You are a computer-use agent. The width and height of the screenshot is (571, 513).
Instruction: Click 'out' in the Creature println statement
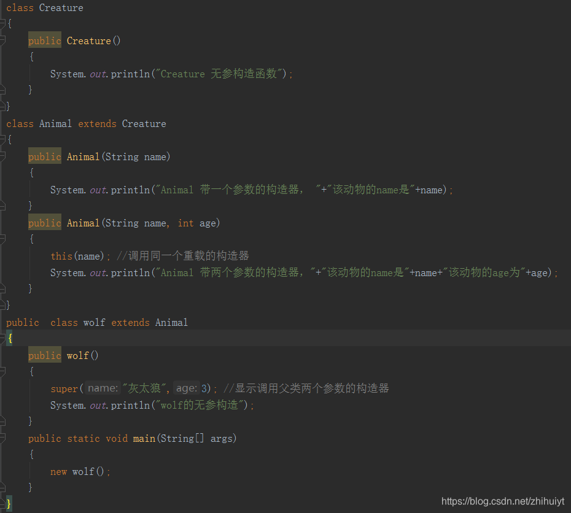98,74
